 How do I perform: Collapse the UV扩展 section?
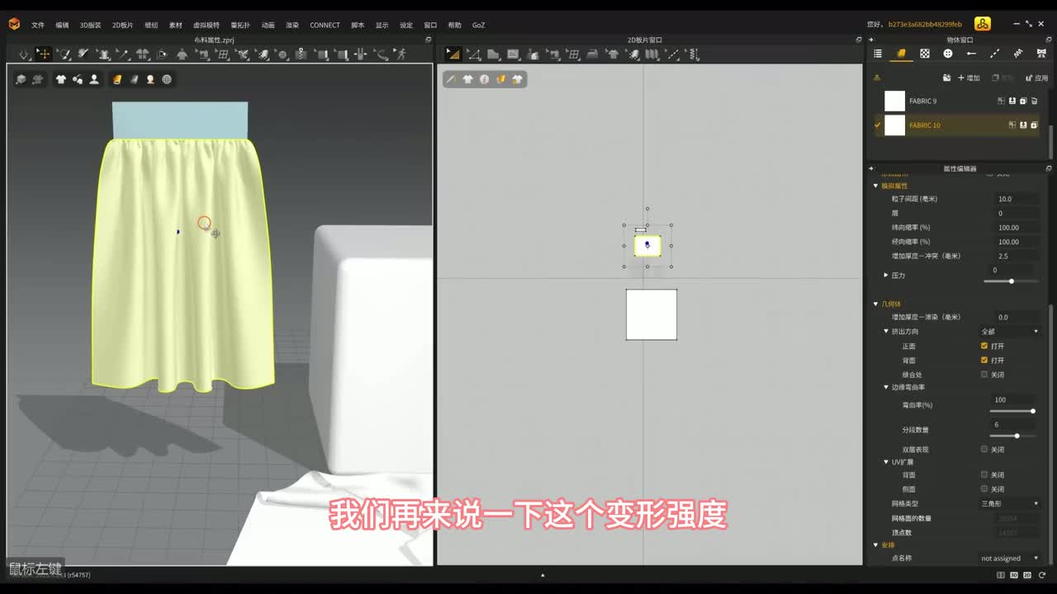pyautogui.click(x=886, y=462)
